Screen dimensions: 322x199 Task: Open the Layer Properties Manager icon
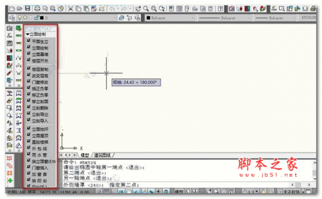coord(12,18)
